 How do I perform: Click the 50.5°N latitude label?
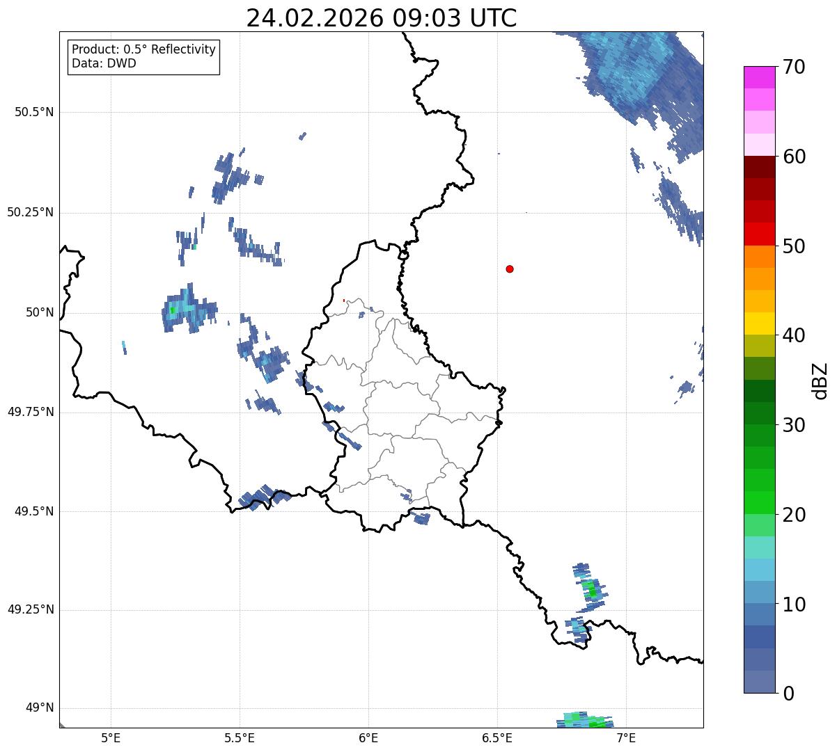point(34,112)
